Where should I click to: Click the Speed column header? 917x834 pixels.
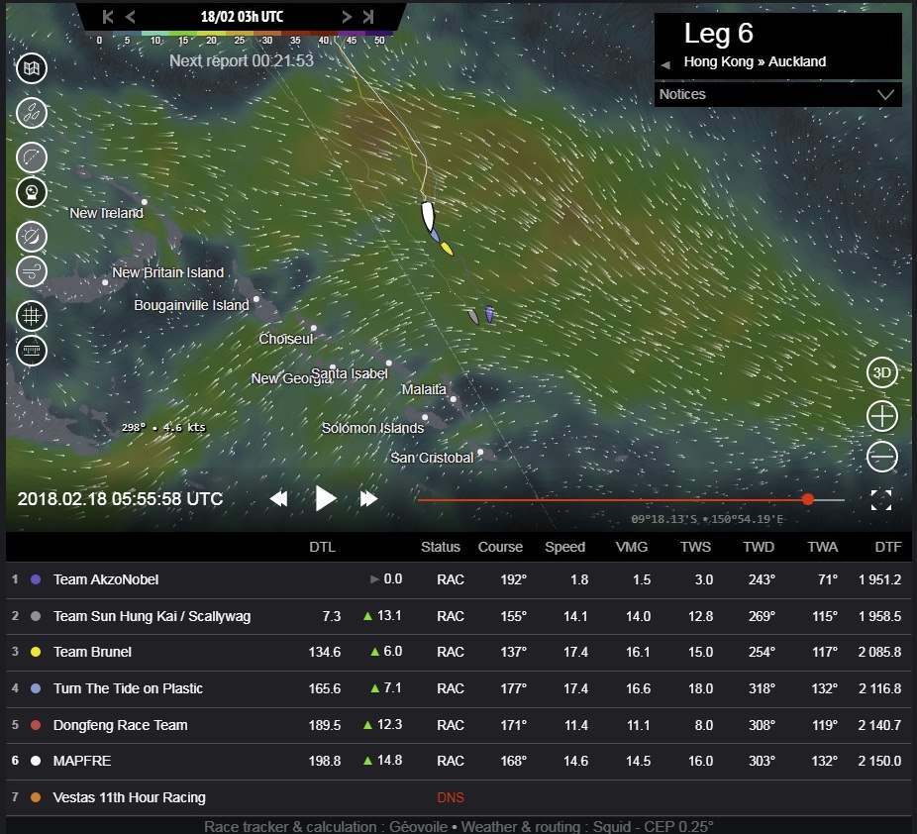[x=564, y=547]
